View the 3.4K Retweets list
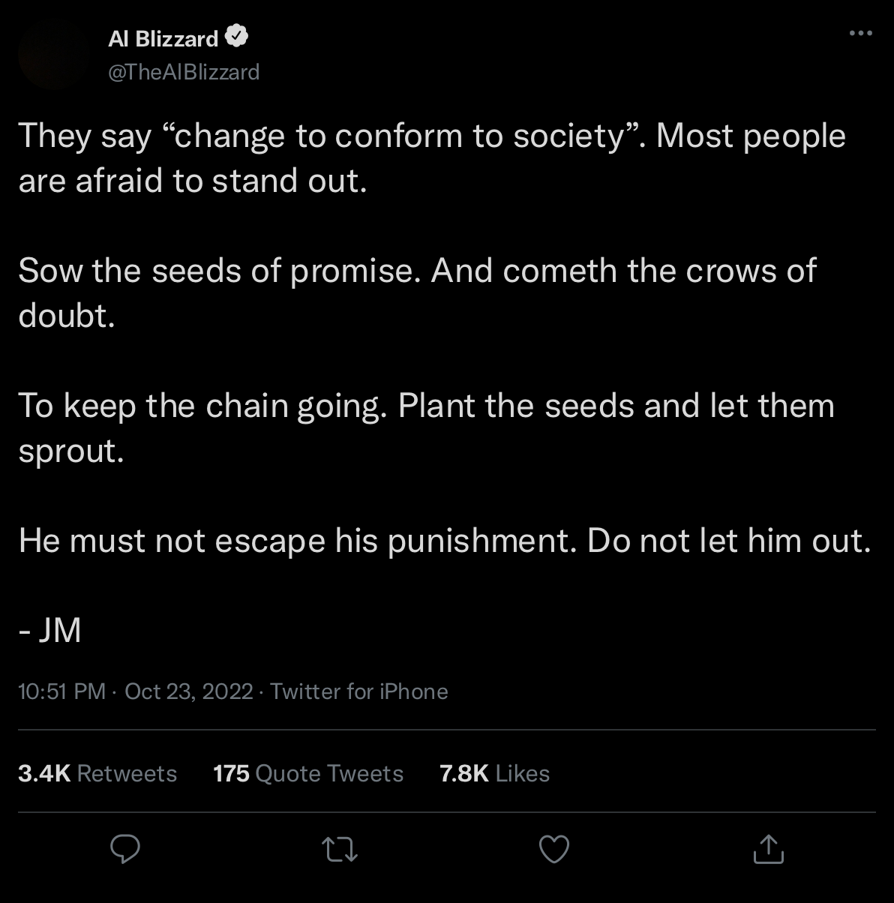 [x=97, y=773]
